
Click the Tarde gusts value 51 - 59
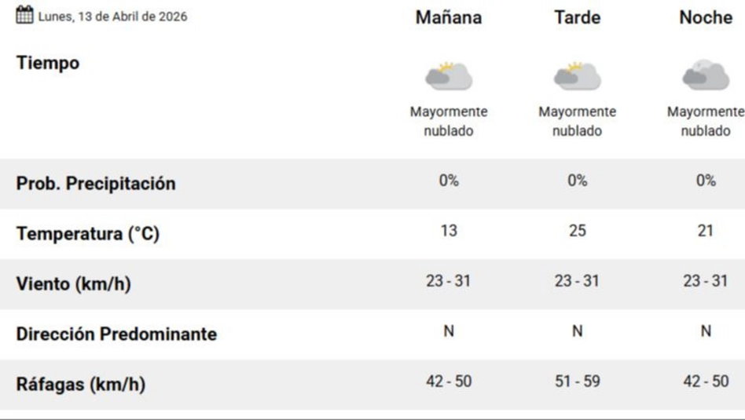point(577,382)
